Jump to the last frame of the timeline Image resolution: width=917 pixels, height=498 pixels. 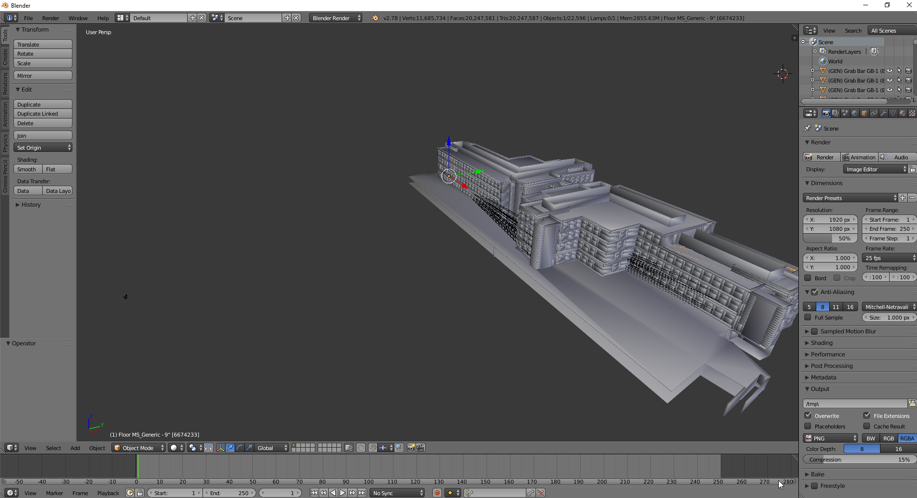point(362,493)
